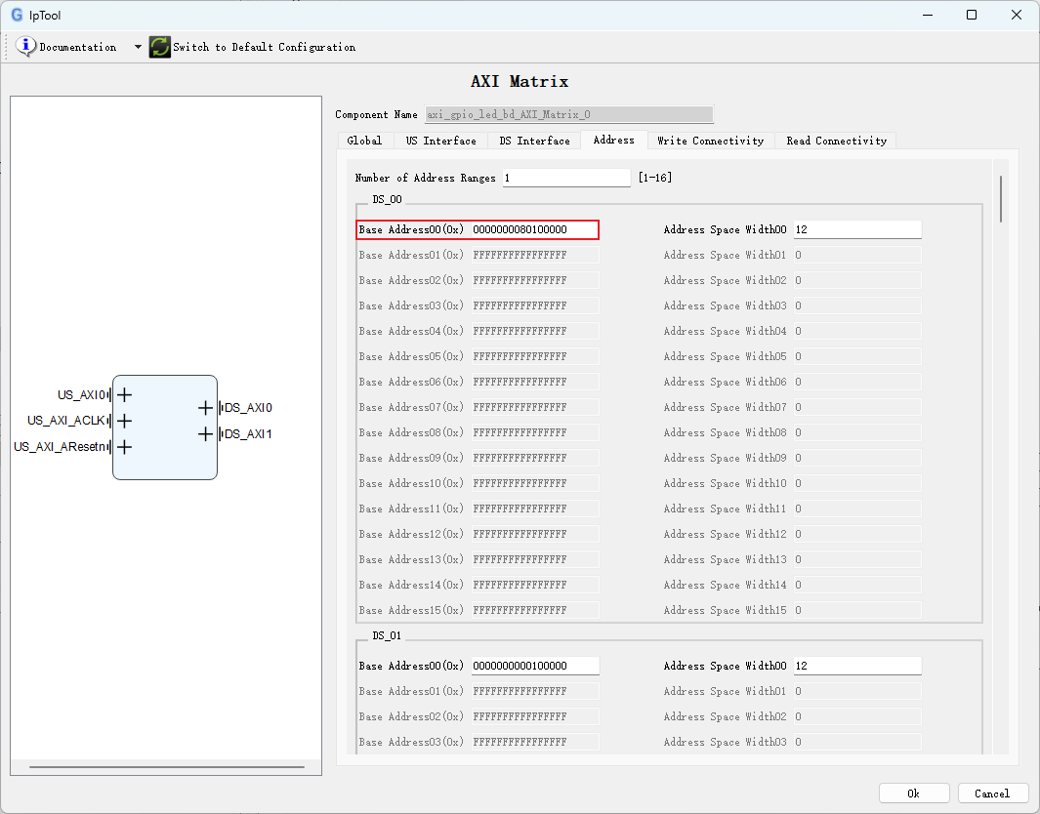Click DS_00 Address Space Width12 label
Viewport: 1040px width, 814px height.
point(725,534)
